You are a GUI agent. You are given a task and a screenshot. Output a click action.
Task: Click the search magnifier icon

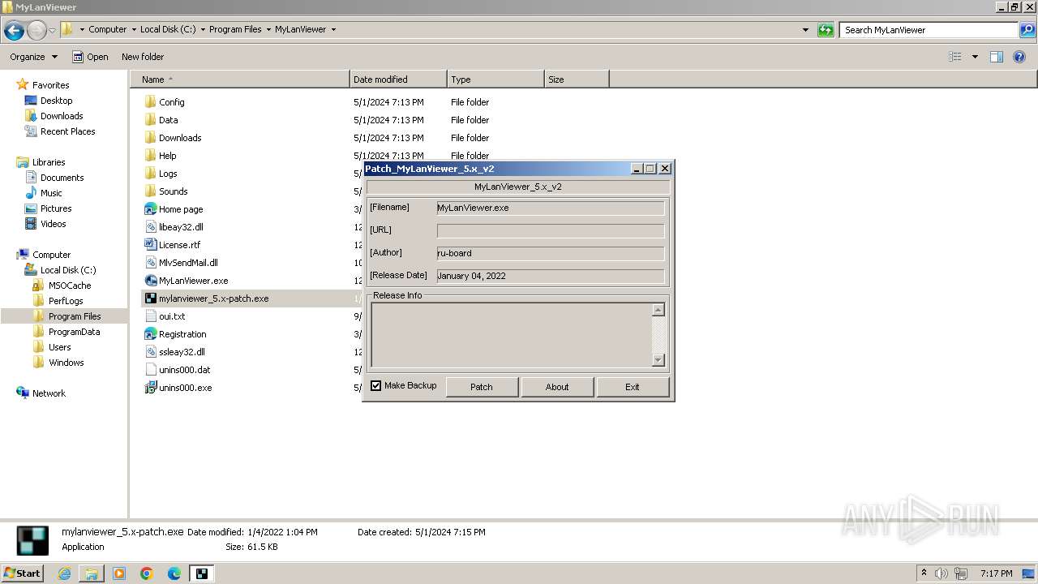1027,30
